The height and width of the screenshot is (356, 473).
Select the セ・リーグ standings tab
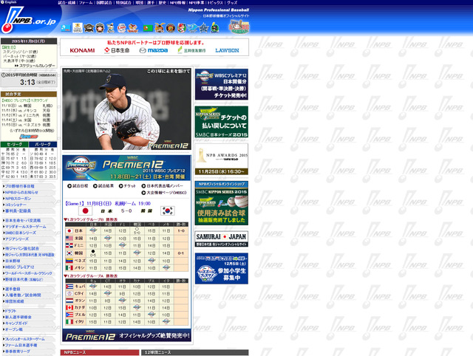[x=15, y=144]
